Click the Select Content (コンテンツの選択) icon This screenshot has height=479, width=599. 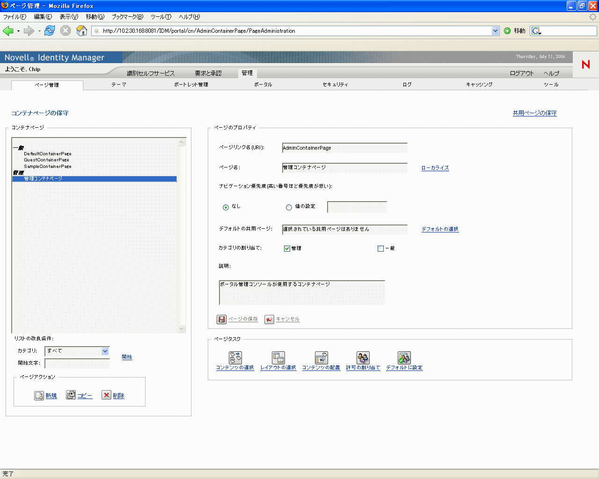[x=235, y=358]
